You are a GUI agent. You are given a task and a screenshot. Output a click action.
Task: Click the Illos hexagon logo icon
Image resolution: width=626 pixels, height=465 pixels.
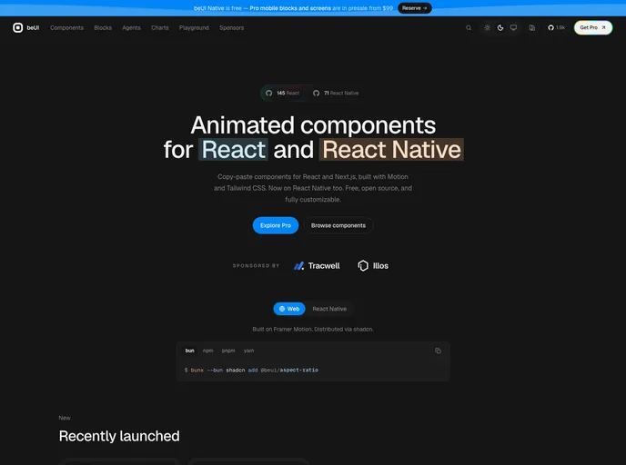point(363,266)
